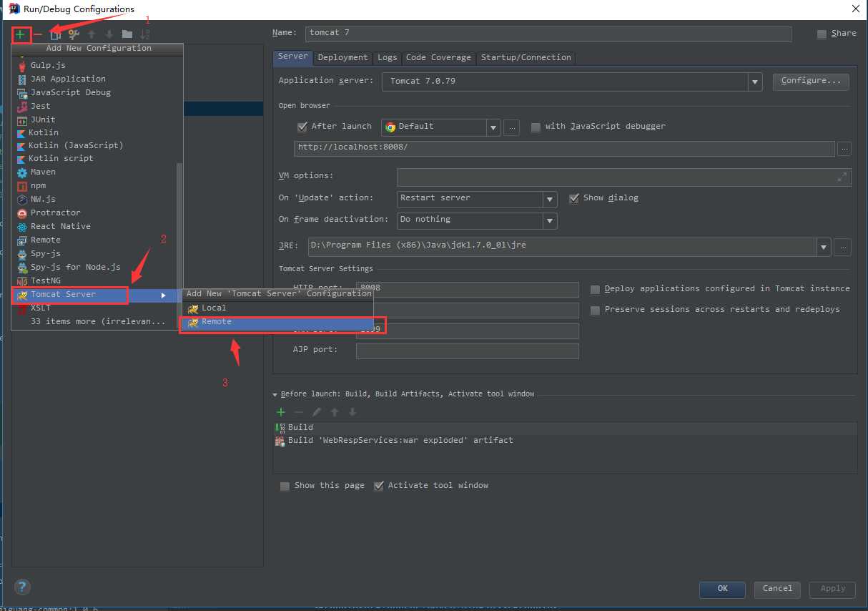The height and width of the screenshot is (611, 868).
Task: Enable with JavaScript debugger checkbox
Action: tap(536, 127)
